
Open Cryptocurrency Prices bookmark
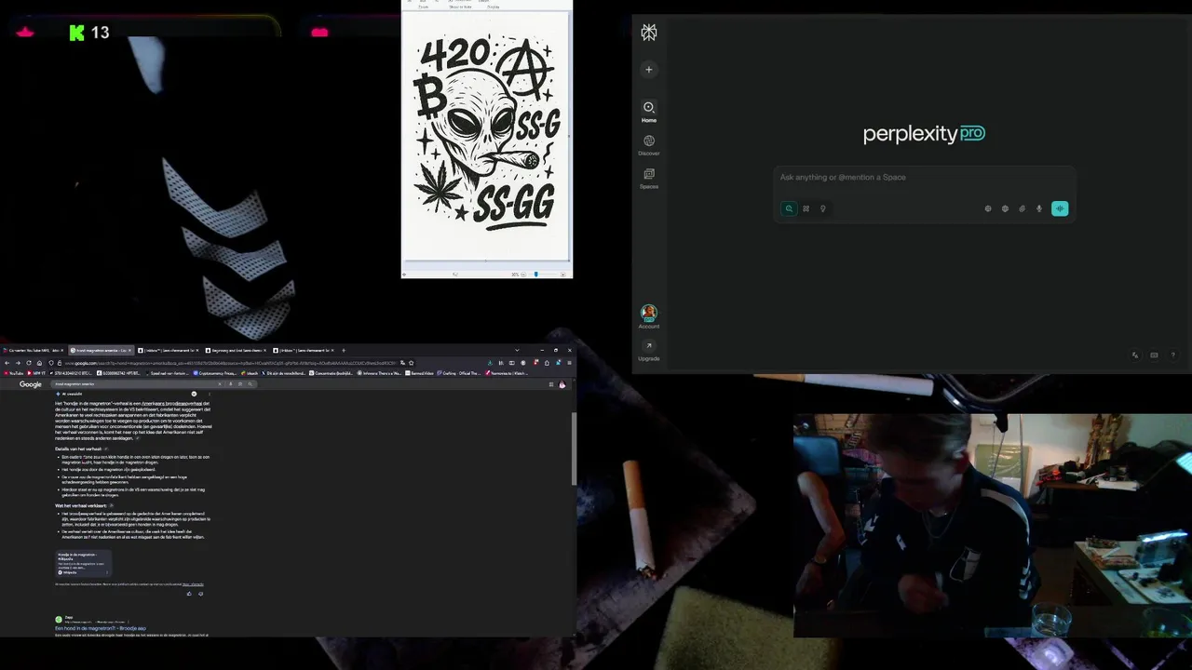pos(215,373)
